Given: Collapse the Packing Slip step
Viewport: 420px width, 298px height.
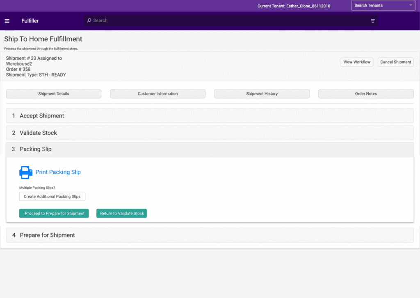Looking at the screenshot, I should pos(210,149).
